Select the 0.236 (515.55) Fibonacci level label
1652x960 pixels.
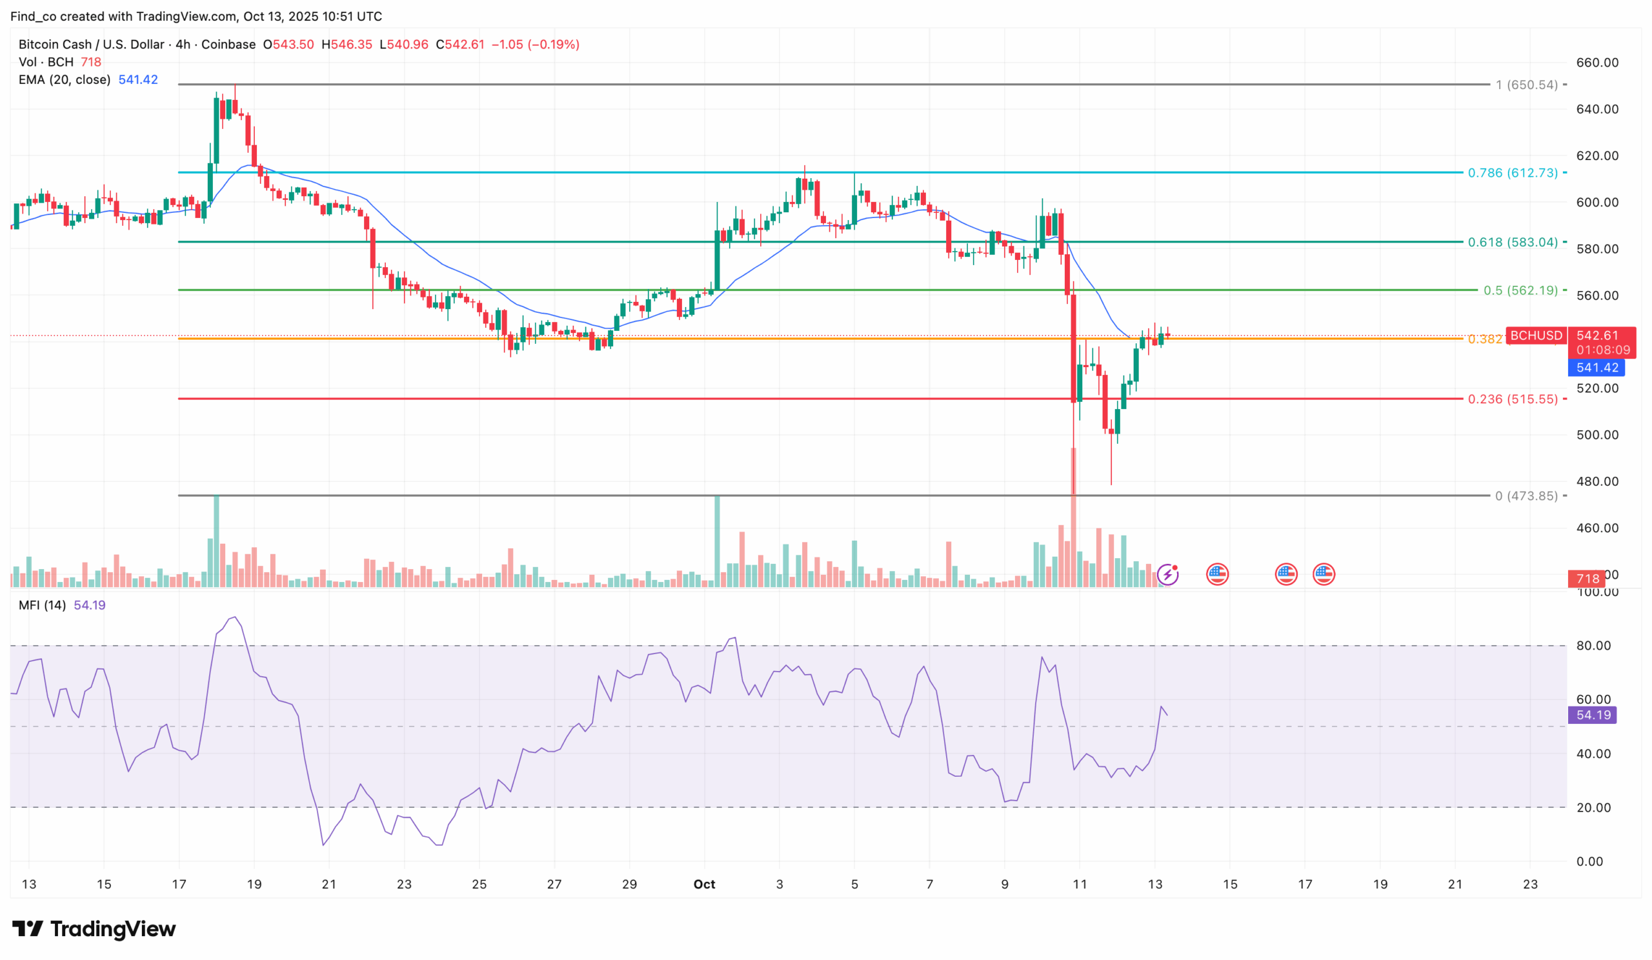click(x=1513, y=399)
